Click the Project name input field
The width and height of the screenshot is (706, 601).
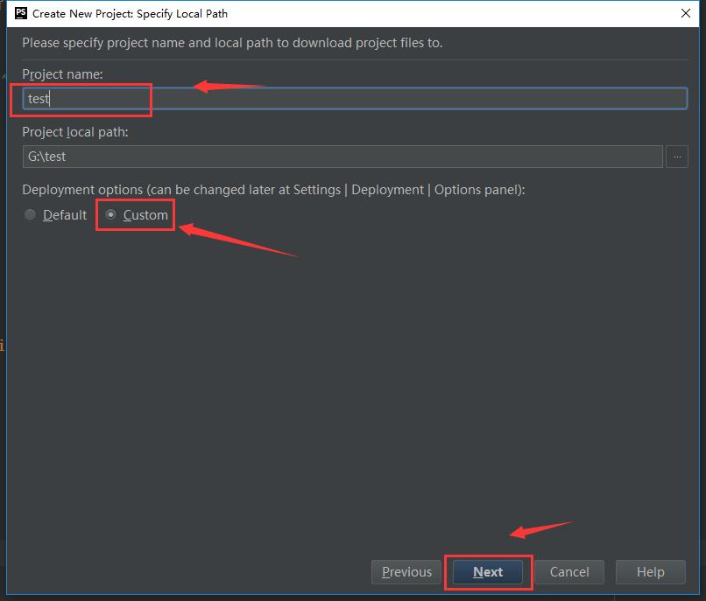tap(355, 99)
